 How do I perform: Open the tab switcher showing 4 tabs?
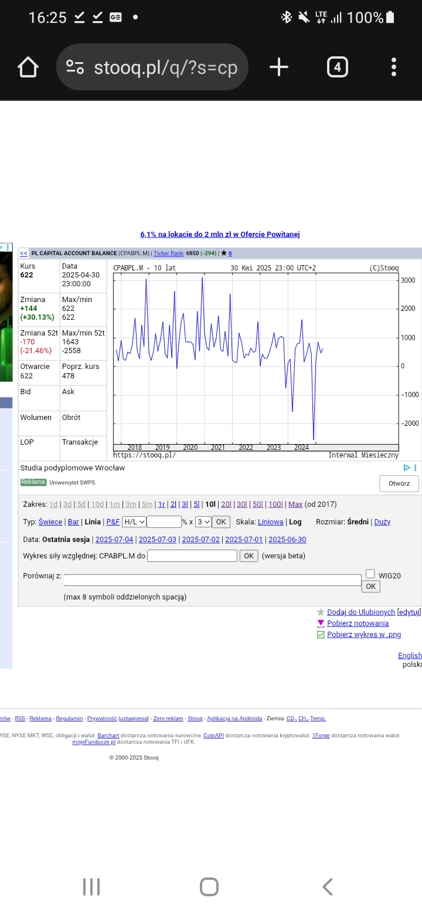[x=337, y=67]
